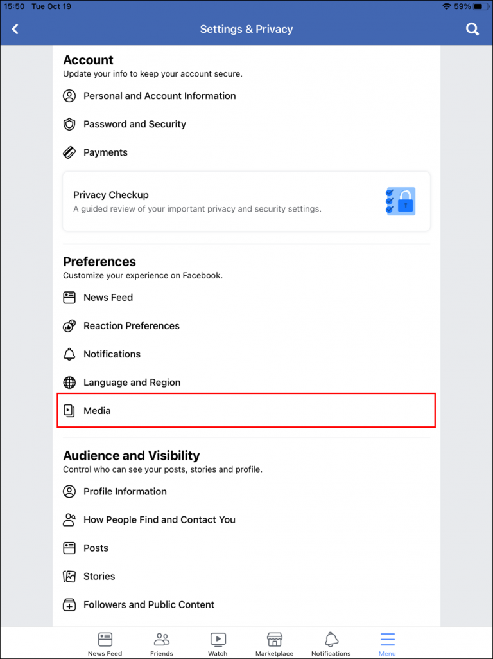Tap the back arrow in header
This screenshot has width=493, height=659.
click(15, 29)
